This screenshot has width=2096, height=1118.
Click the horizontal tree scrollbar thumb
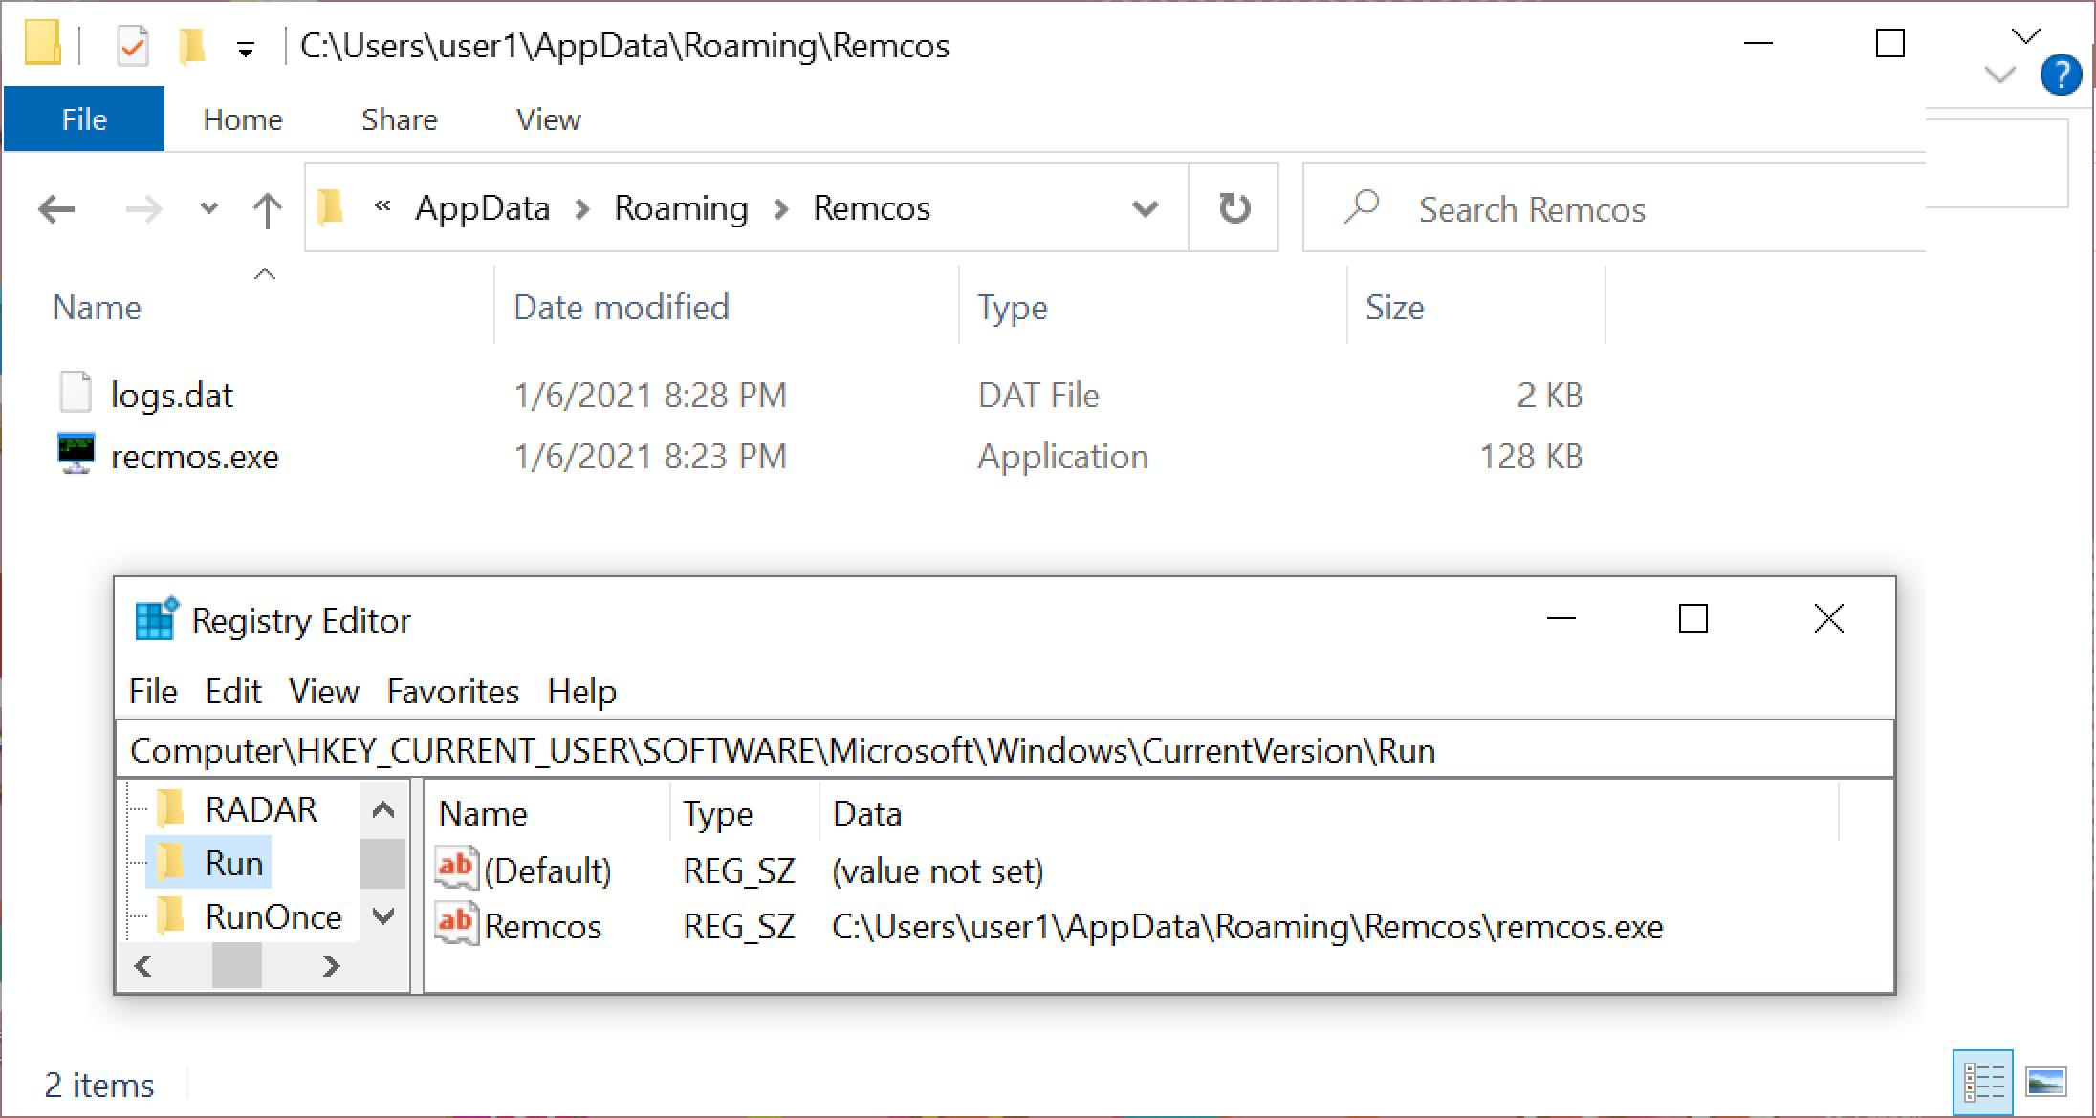click(x=236, y=966)
